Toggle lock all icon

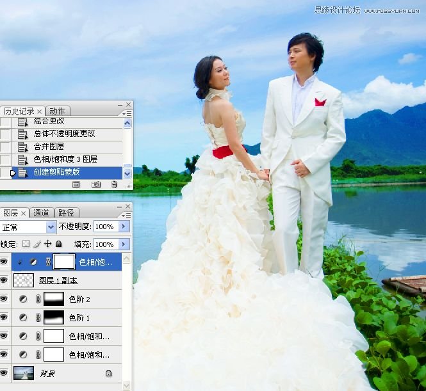point(58,244)
